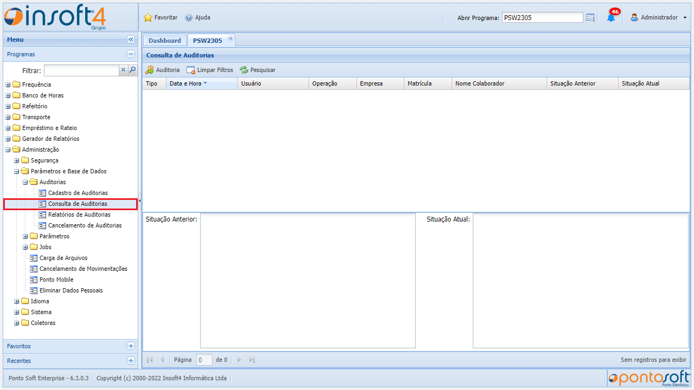The height and width of the screenshot is (390, 694).
Task: Expand the Frequência folder
Action: coord(8,84)
